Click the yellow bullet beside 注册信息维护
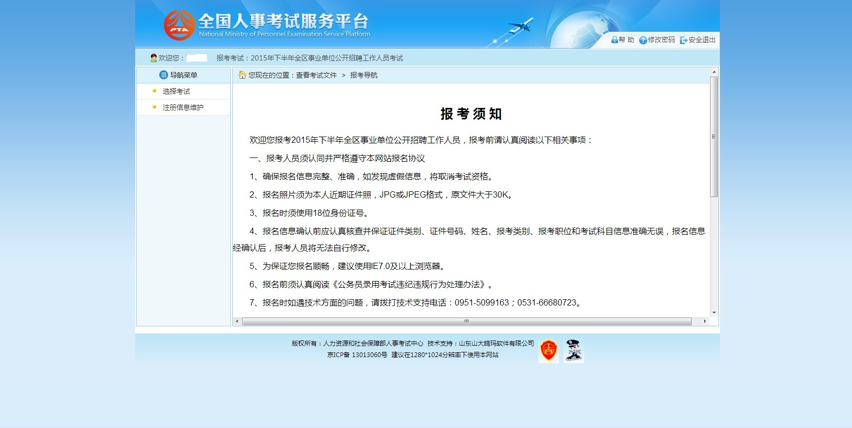This screenshot has height=428, width=852. pyautogui.click(x=154, y=107)
